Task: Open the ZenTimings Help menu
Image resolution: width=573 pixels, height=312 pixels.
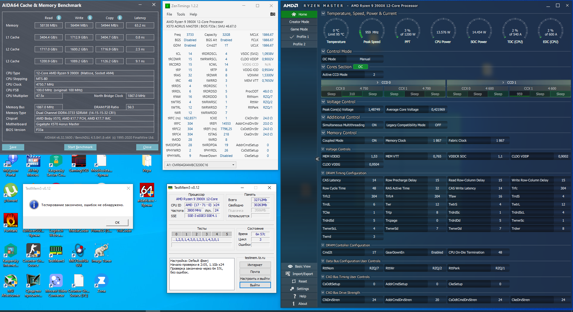Action: tap(193, 14)
